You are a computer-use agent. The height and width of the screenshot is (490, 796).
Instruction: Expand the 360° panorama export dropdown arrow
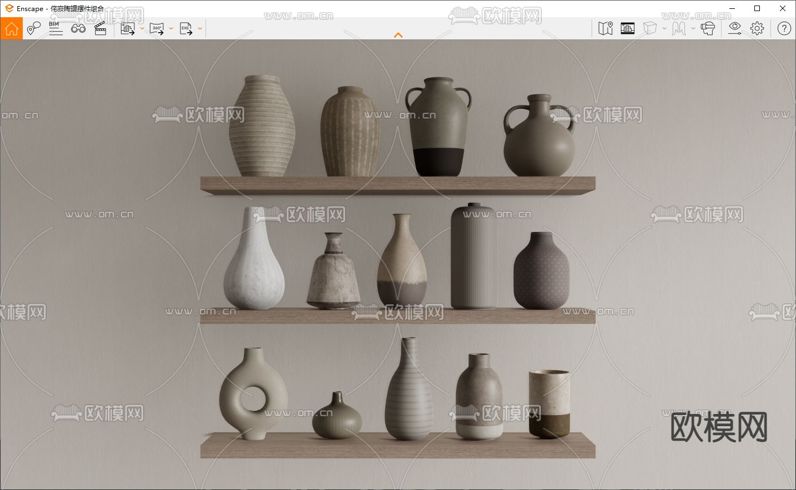point(171,28)
